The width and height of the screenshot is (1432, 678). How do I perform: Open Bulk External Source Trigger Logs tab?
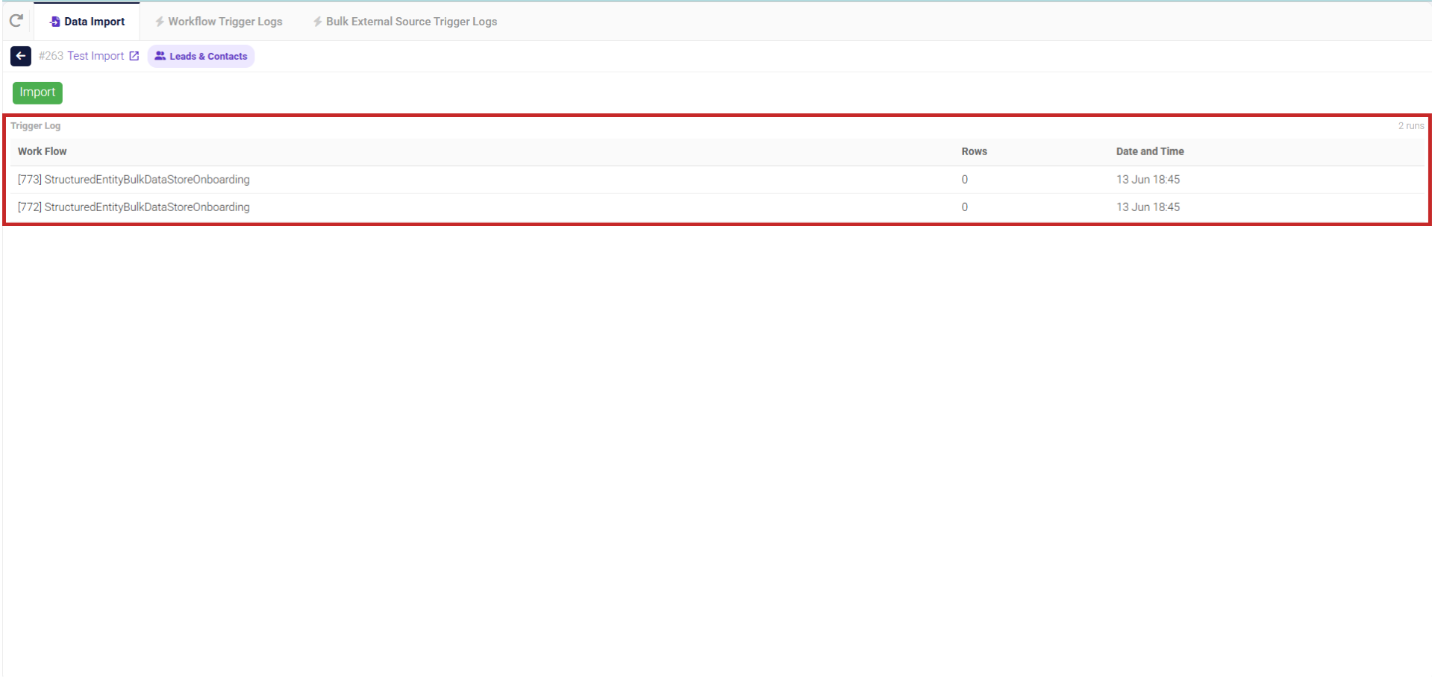(x=405, y=22)
